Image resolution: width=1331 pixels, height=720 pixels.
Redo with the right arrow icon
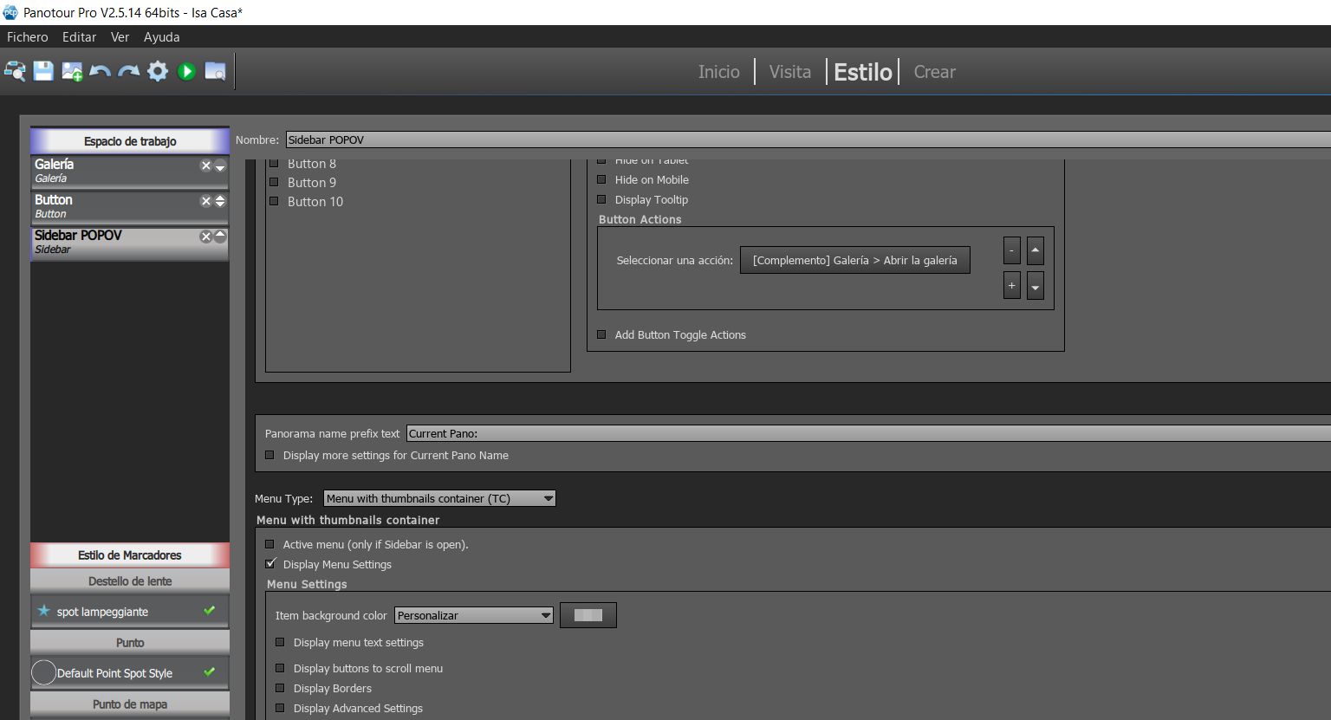click(129, 72)
